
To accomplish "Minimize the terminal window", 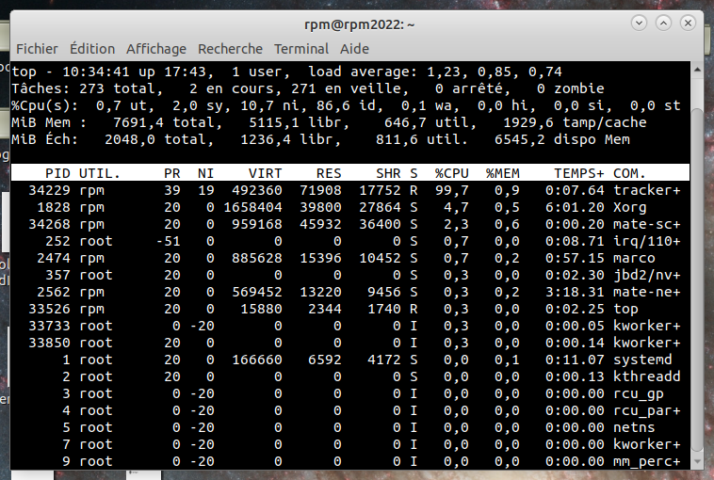I will (x=639, y=20).
